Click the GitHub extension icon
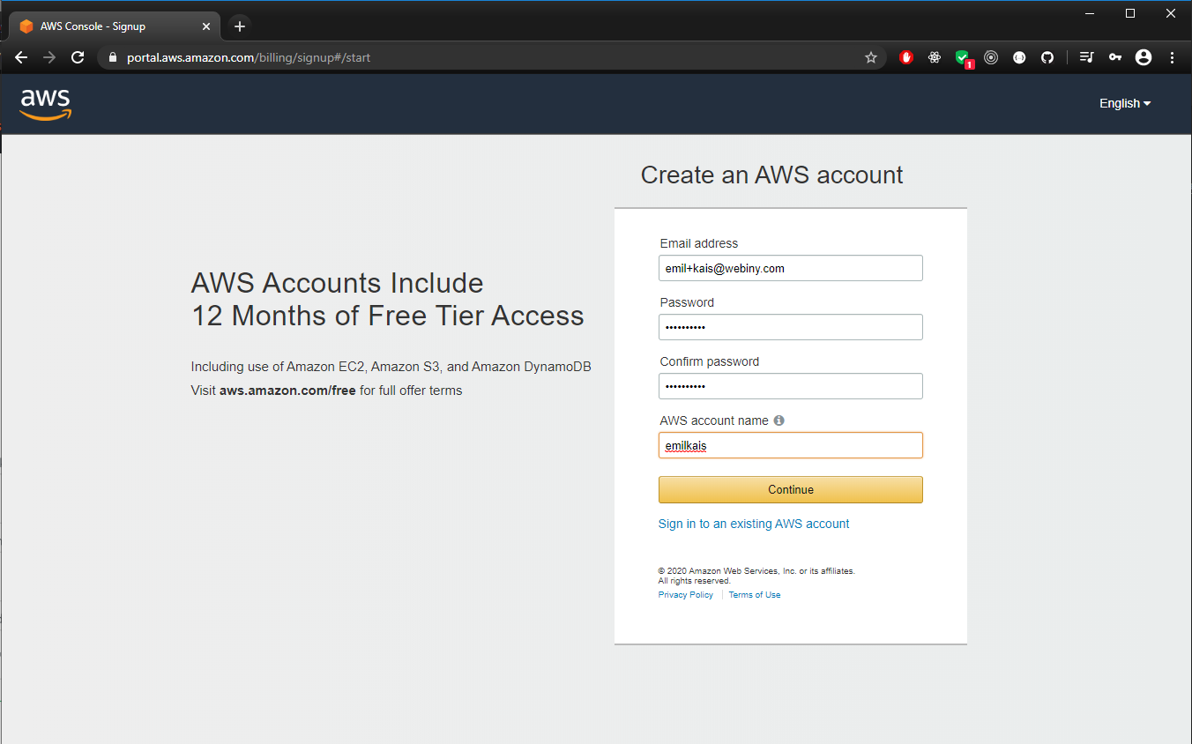This screenshot has width=1192, height=744. coord(1047,57)
